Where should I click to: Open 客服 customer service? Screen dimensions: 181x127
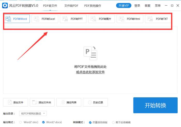click(147, 5)
